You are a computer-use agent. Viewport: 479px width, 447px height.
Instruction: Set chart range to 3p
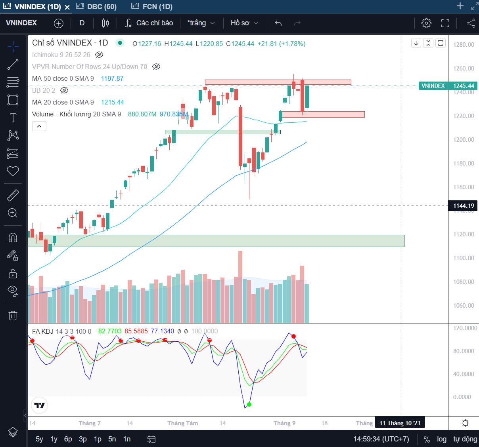pyautogui.click(x=83, y=439)
